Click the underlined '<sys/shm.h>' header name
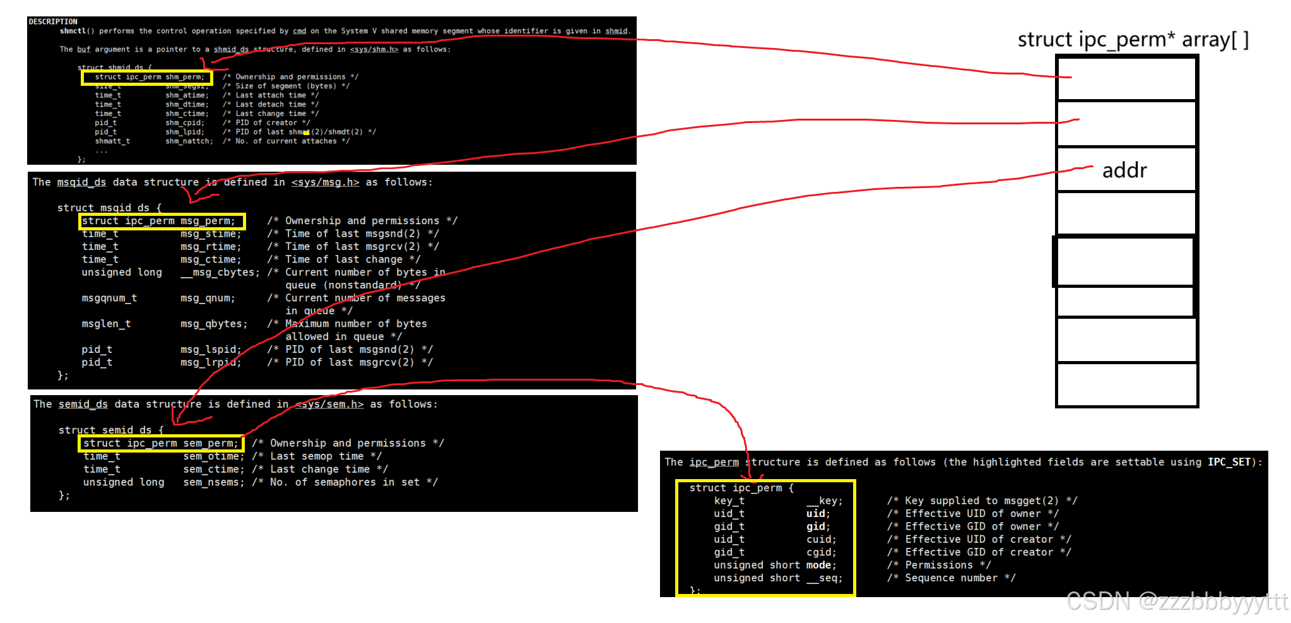The image size is (1291, 623). point(374,49)
